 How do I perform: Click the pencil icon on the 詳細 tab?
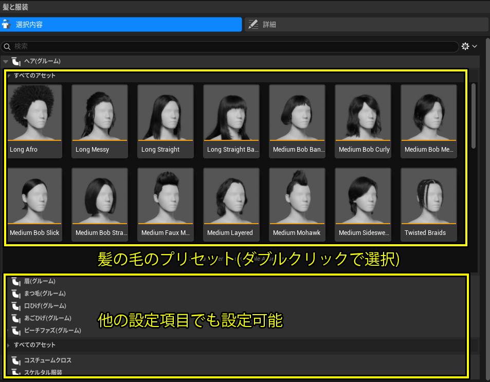[x=253, y=24]
